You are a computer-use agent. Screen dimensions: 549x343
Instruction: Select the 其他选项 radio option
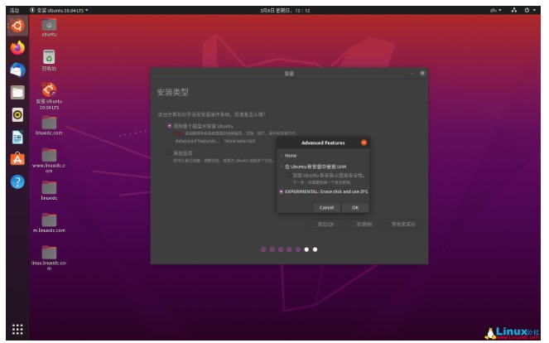click(170, 153)
